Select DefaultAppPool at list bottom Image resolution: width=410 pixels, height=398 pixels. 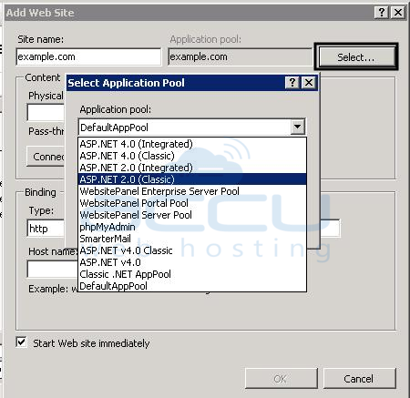click(192, 286)
